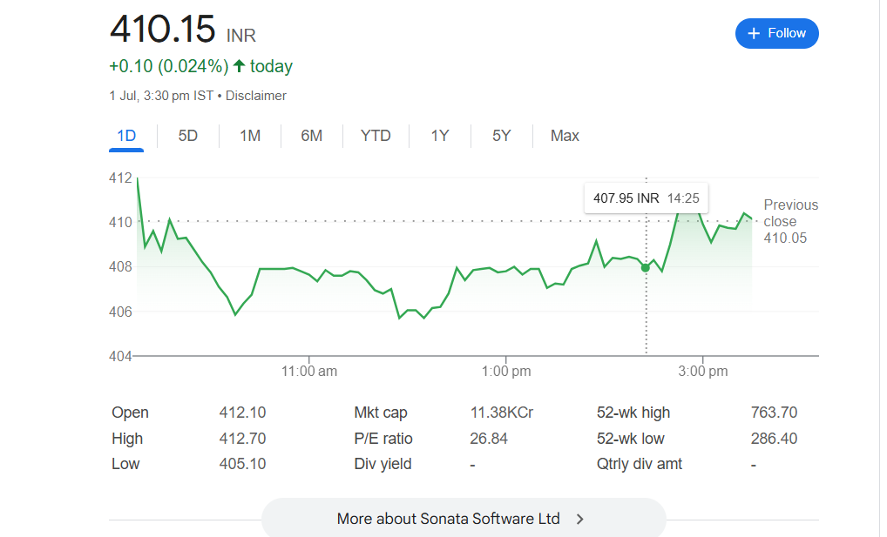Switch to the 1M chart range

249,136
